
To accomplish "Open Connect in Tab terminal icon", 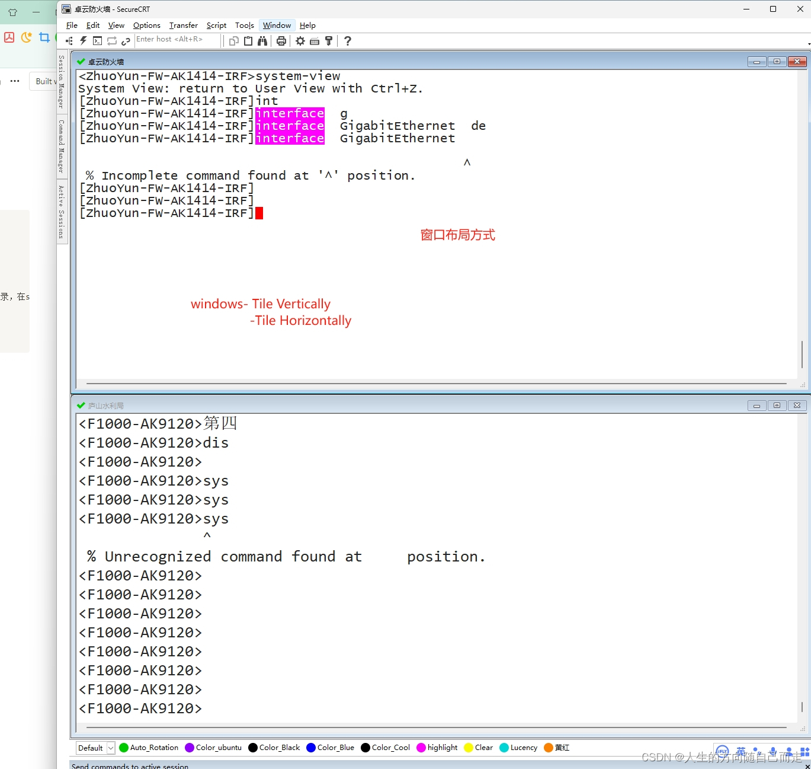I will tap(98, 41).
